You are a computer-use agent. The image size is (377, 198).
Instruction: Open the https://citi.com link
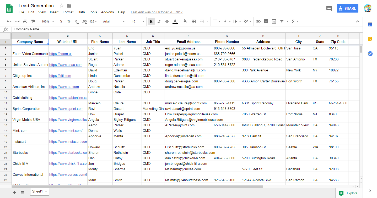tap(60, 76)
